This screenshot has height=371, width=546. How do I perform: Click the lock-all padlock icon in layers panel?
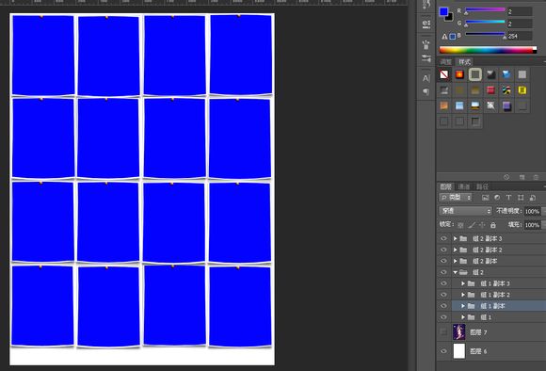[x=492, y=225]
